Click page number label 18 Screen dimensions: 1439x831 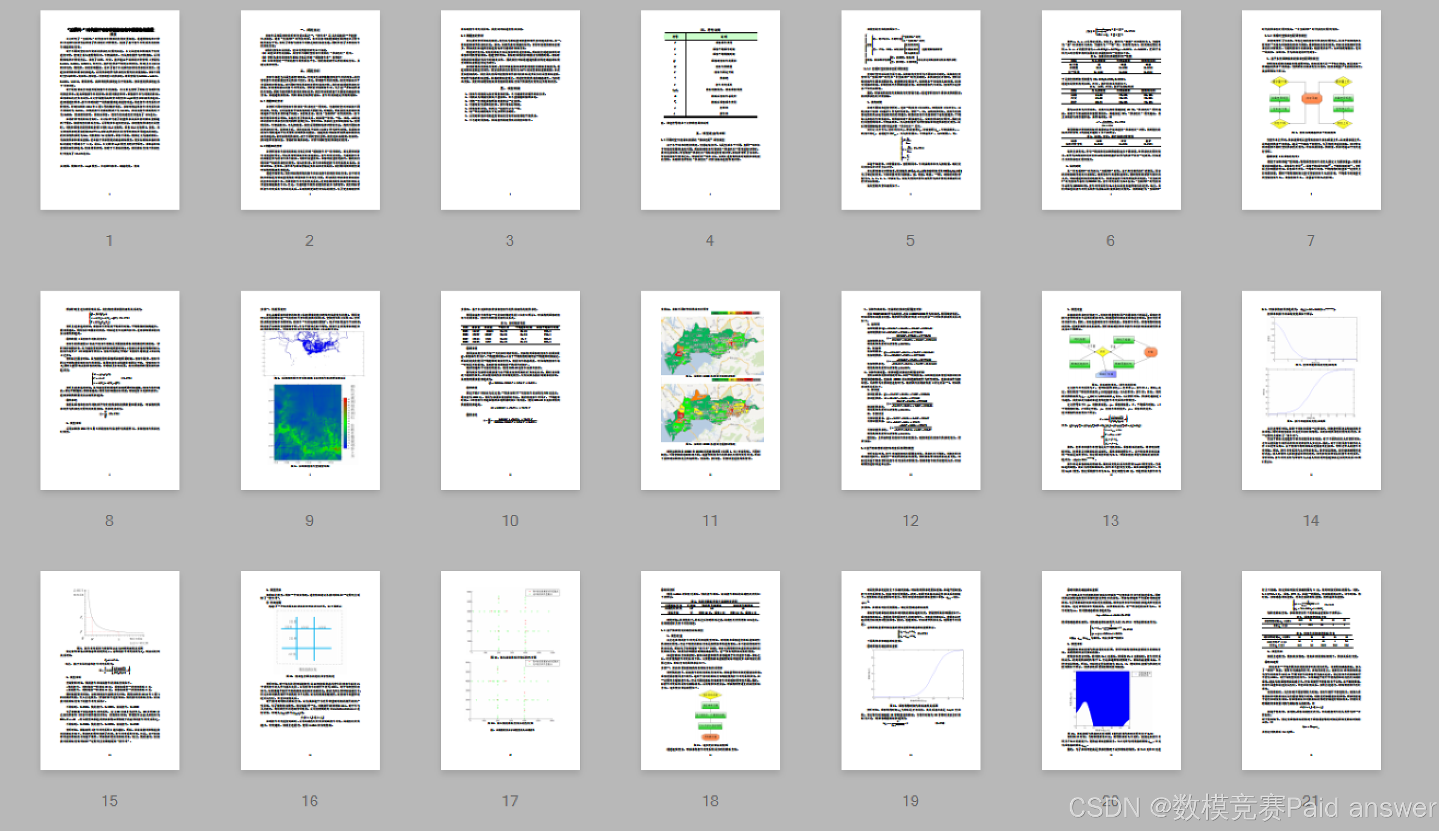click(x=710, y=801)
